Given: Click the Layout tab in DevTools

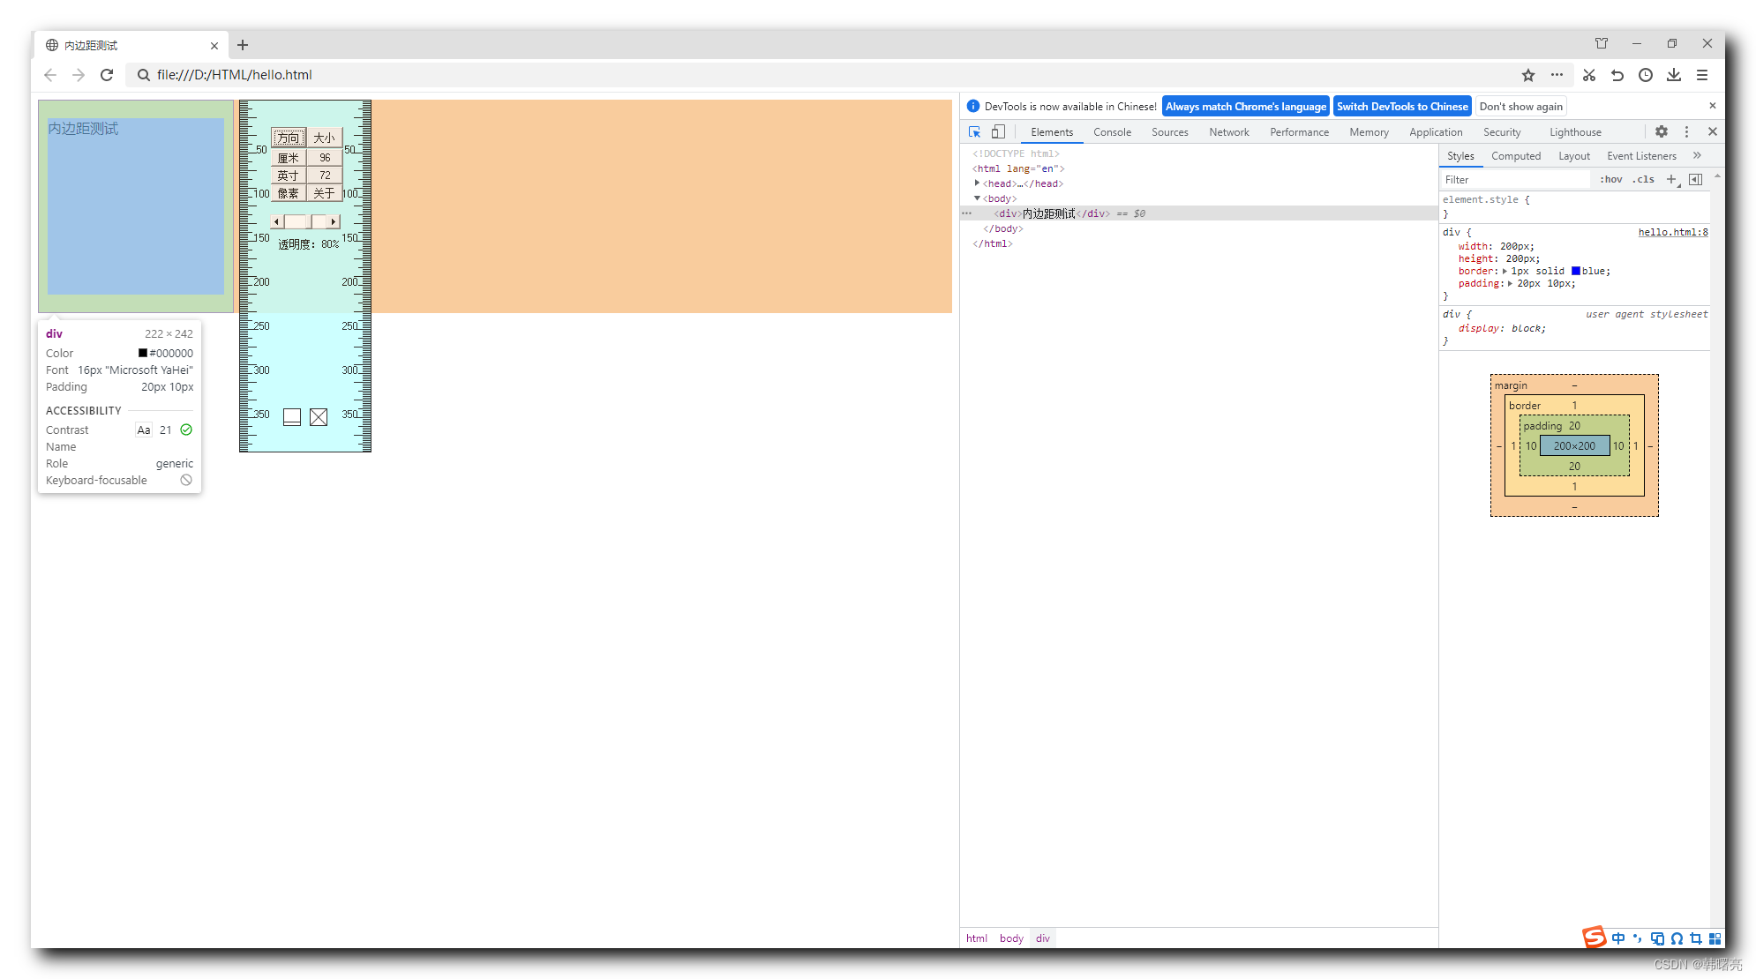Looking at the screenshot, I should (x=1572, y=155).
